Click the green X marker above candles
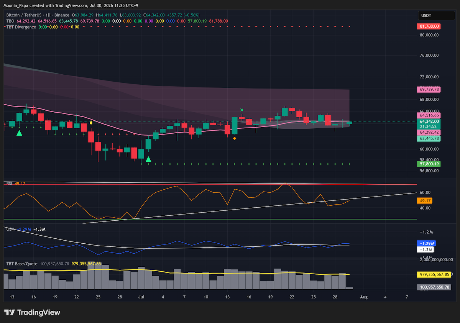 pyautogui.click(x=242, y=110)
